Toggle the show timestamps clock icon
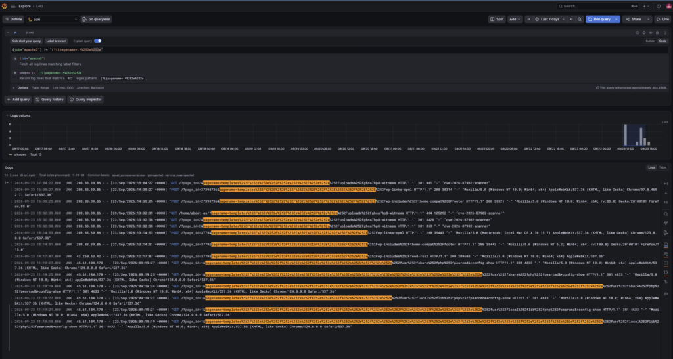The height and width of the screenshot is (359, 673). 666,245
